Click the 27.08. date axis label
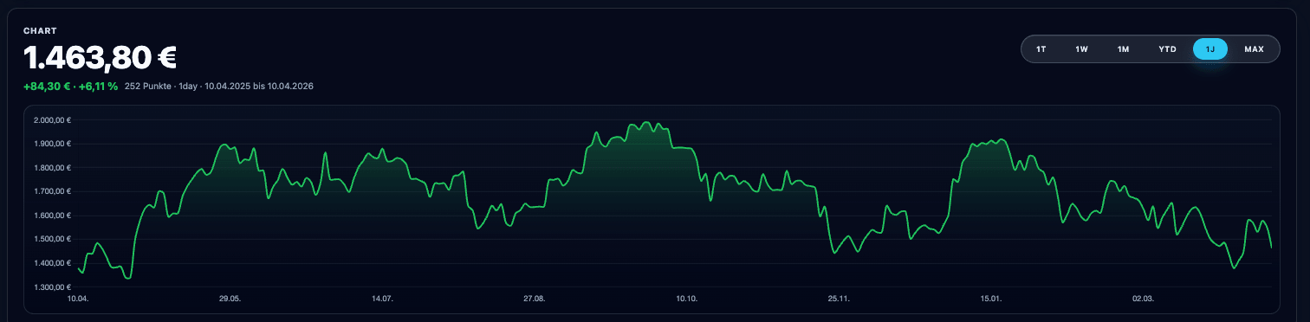 pyautogui.click(x=535, y=299)
